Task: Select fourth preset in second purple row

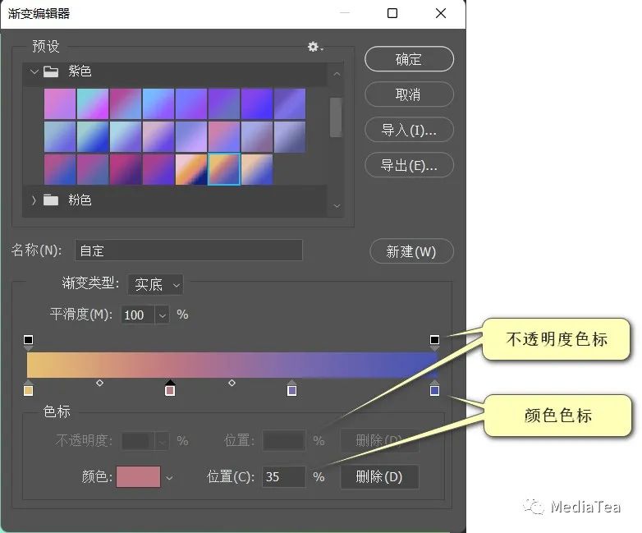Action: click(158, 137)
